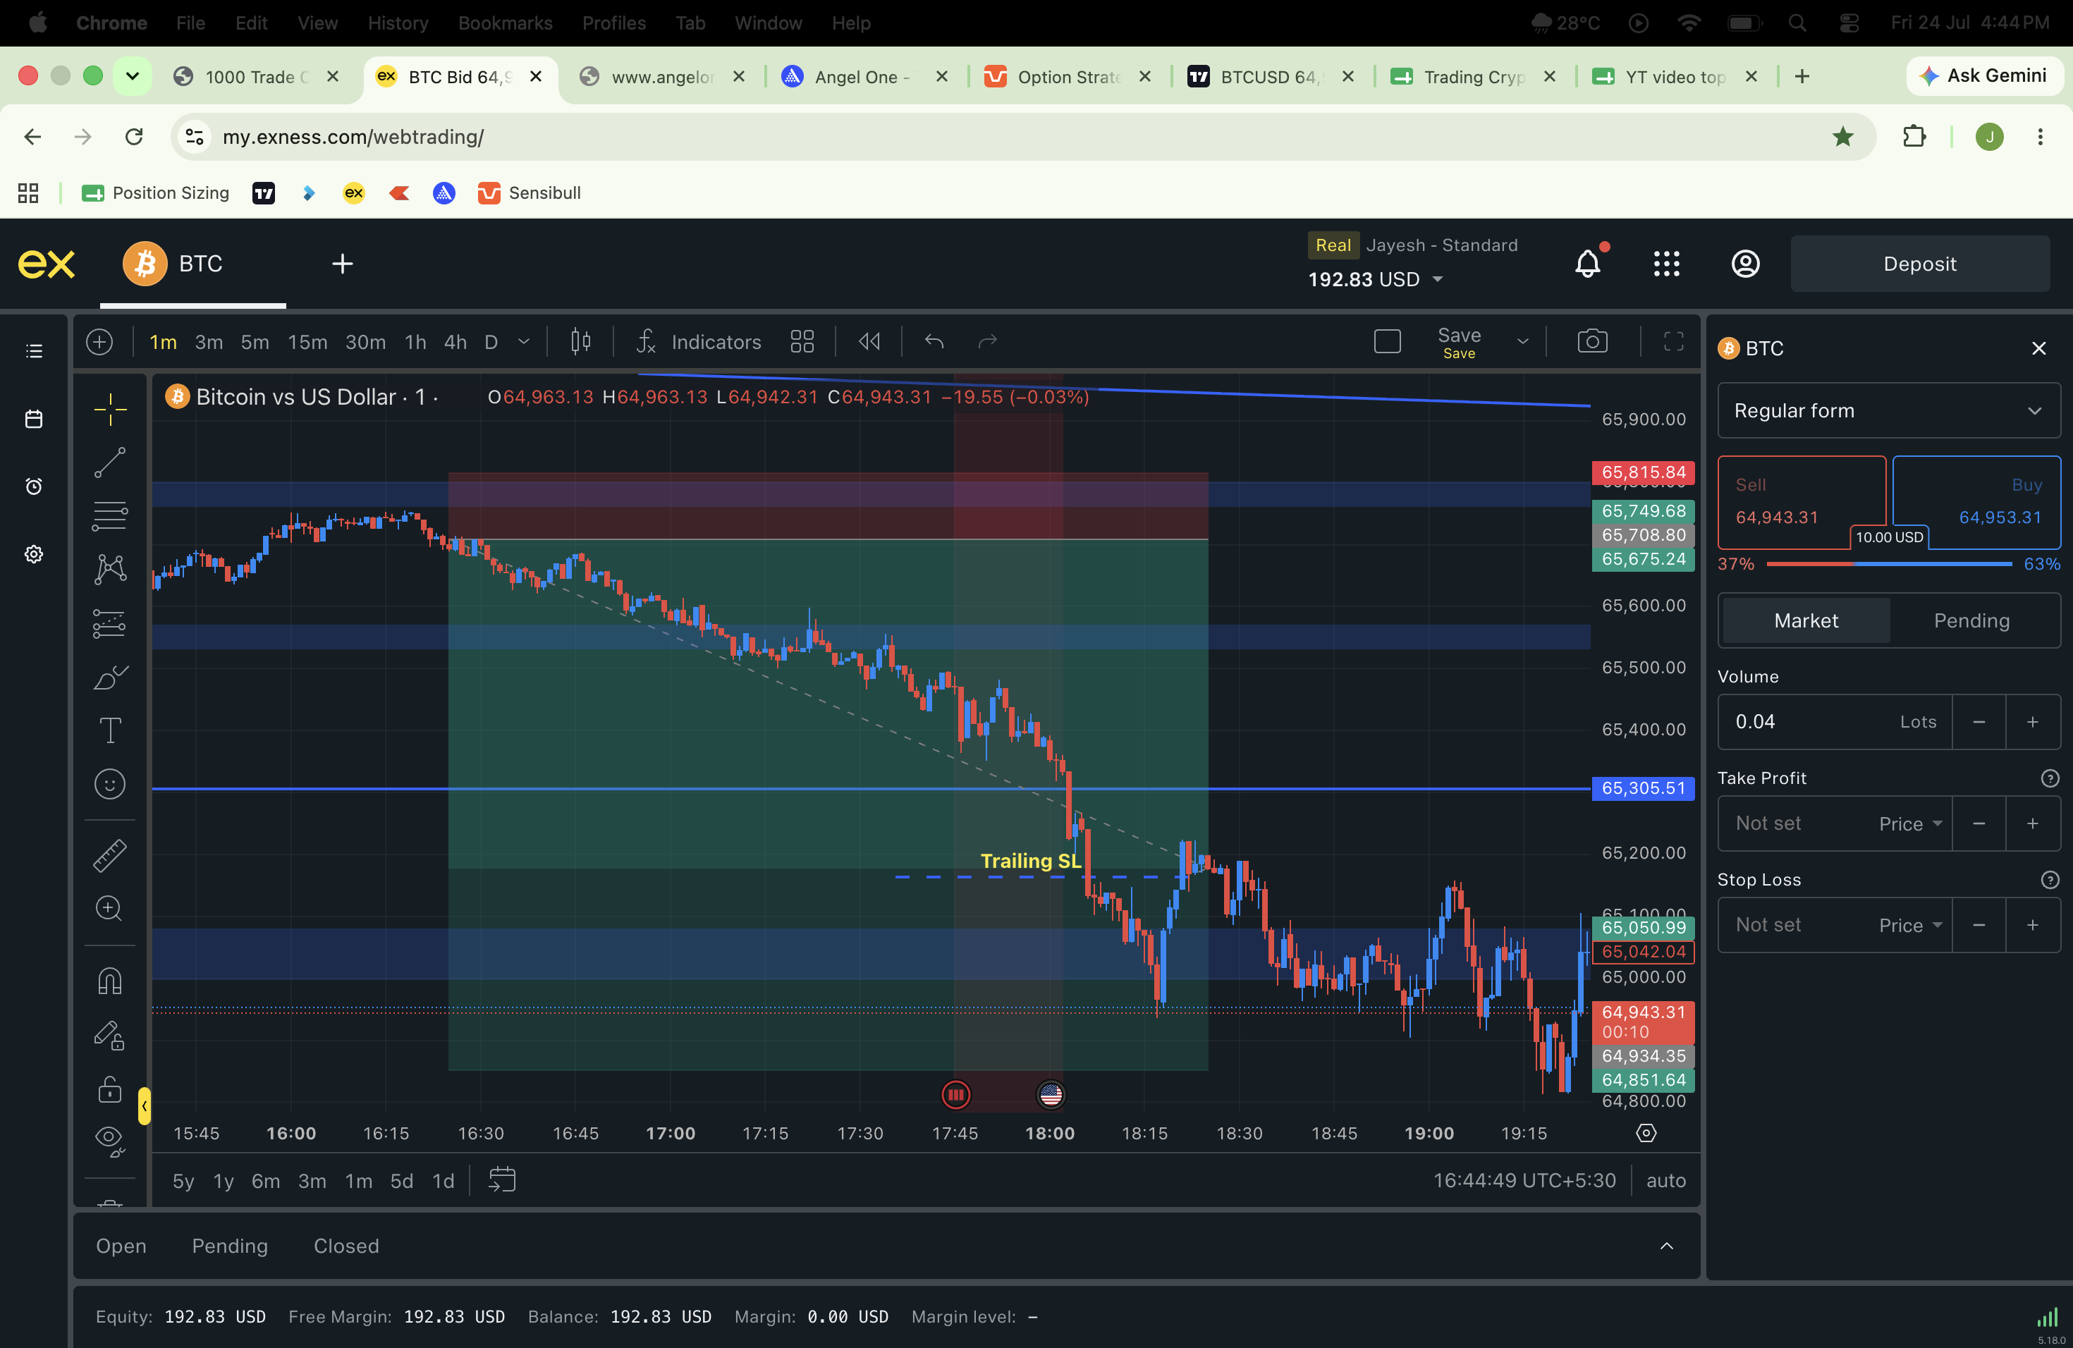Open the apps grid menu
The image size is (2073, 1348).
pyautogui.click(x=1666, y=264)
